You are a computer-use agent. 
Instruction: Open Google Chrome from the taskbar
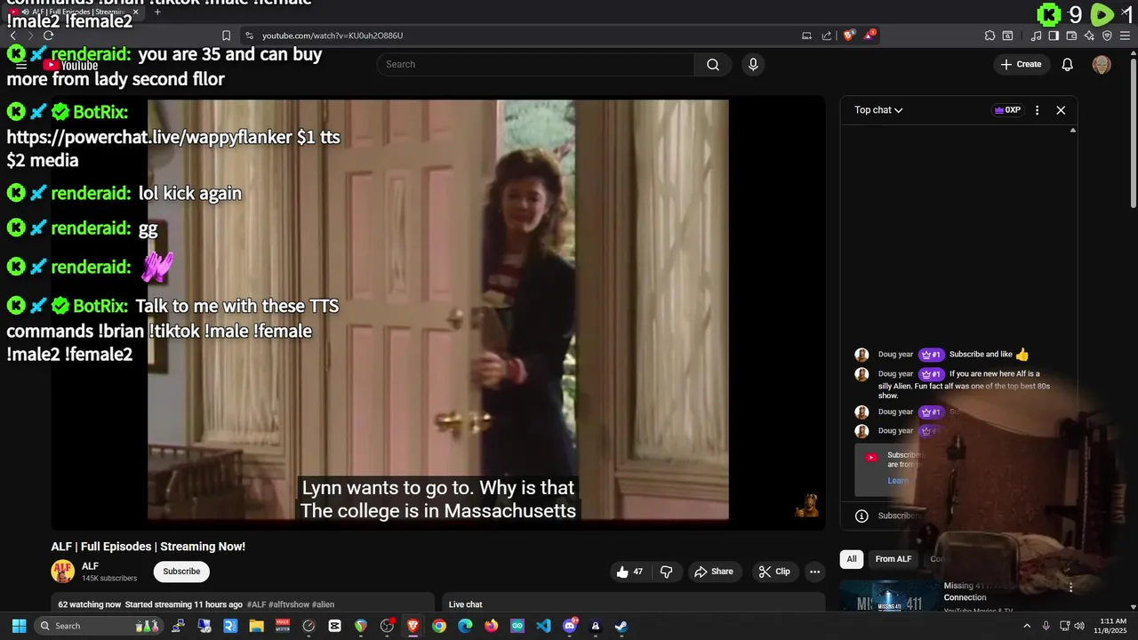[439, 626]
